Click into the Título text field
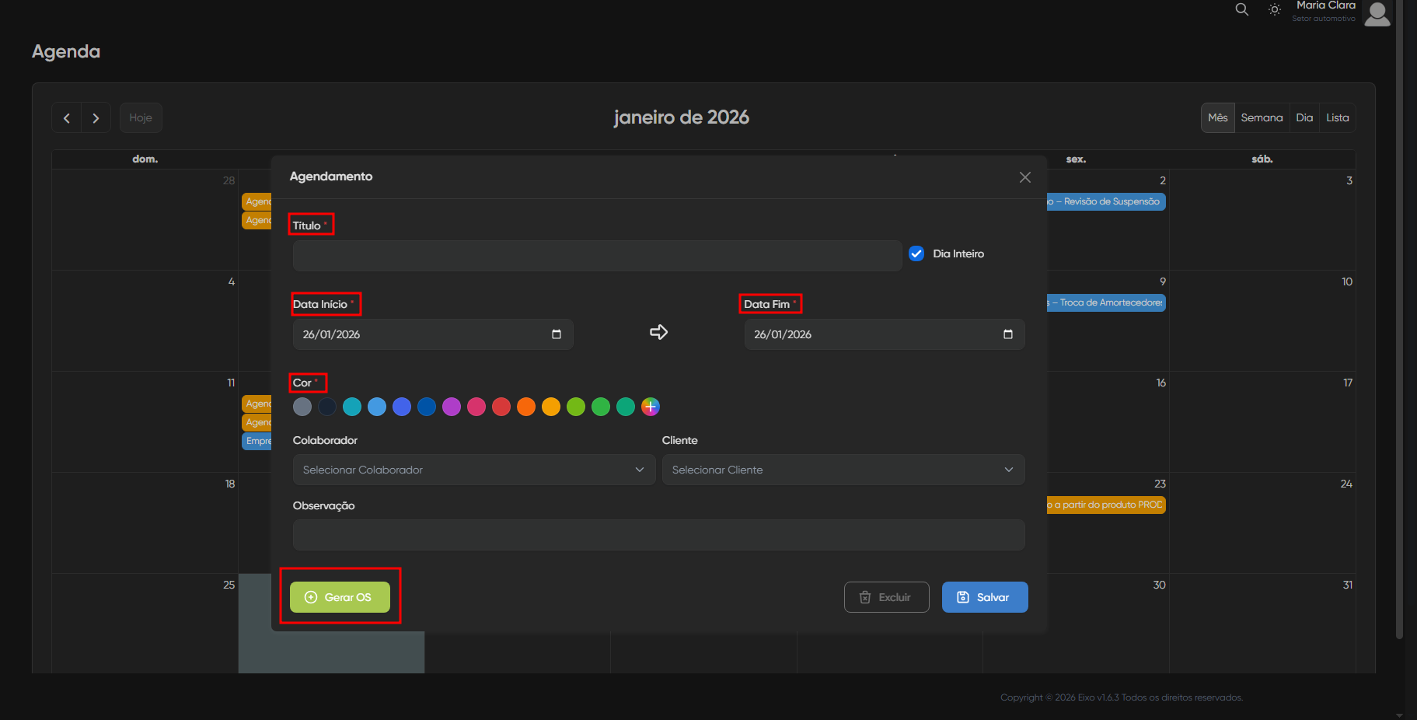This screenshot has width=1417, height=720. pyautogui.click(x=597, y=256)
